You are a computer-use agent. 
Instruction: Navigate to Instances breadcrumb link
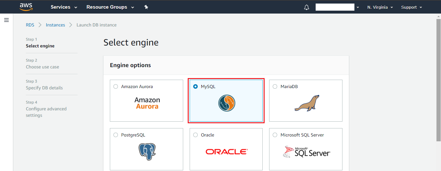55,25
